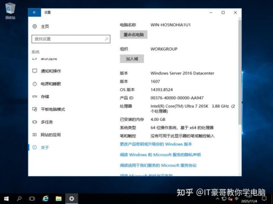This screenshot has width=273, height=204.
Task: Click product ID 00376-40000-00000-AA947
Action: tap(177, 98)
